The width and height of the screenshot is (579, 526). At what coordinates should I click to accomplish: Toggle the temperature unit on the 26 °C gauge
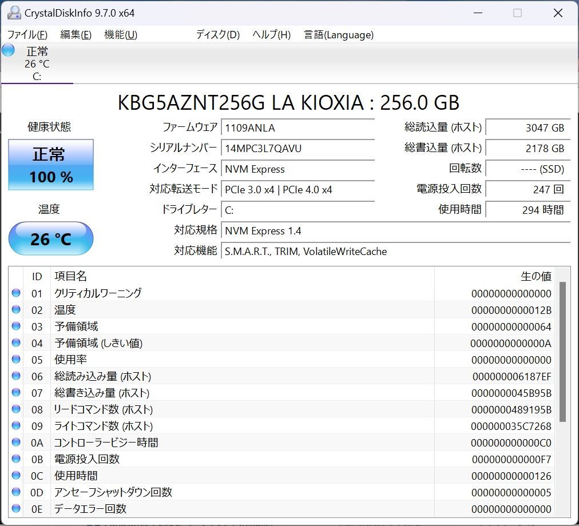pos(50,239)
